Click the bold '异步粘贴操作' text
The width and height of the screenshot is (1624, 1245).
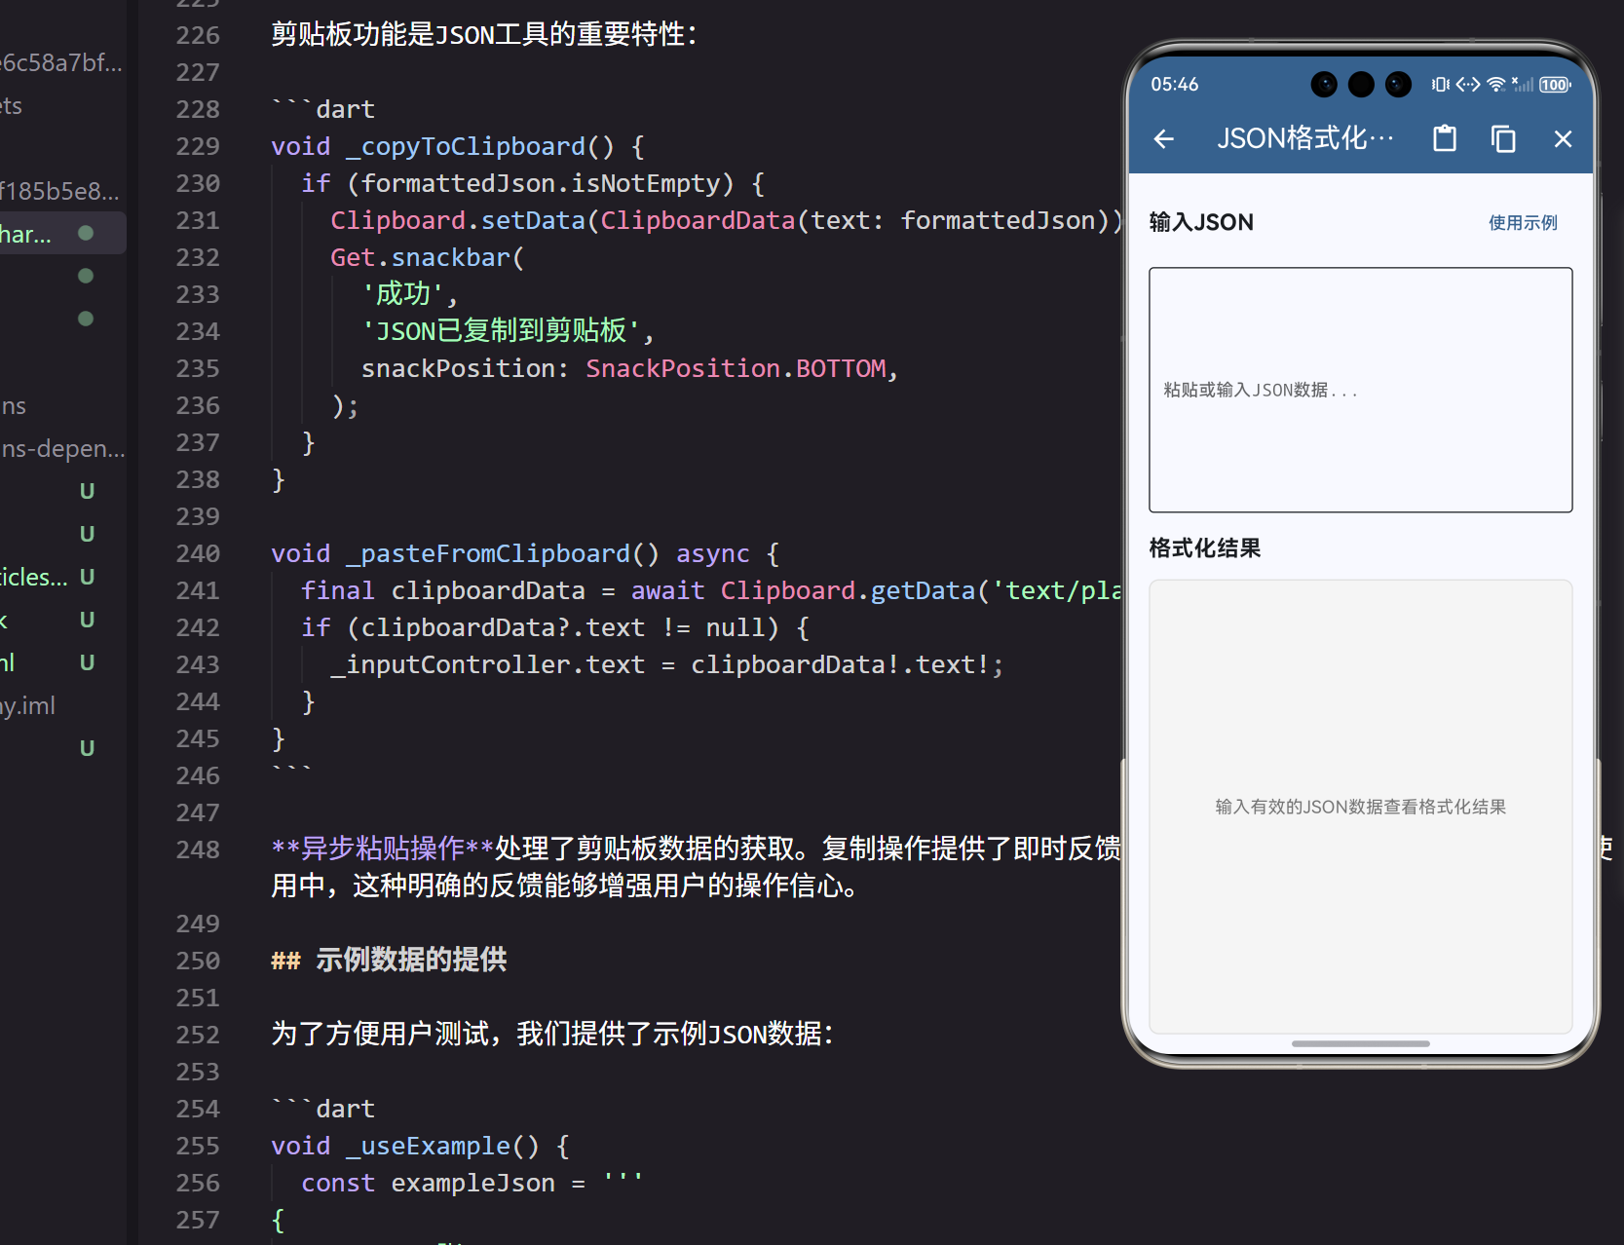click(x=383, y=849)
